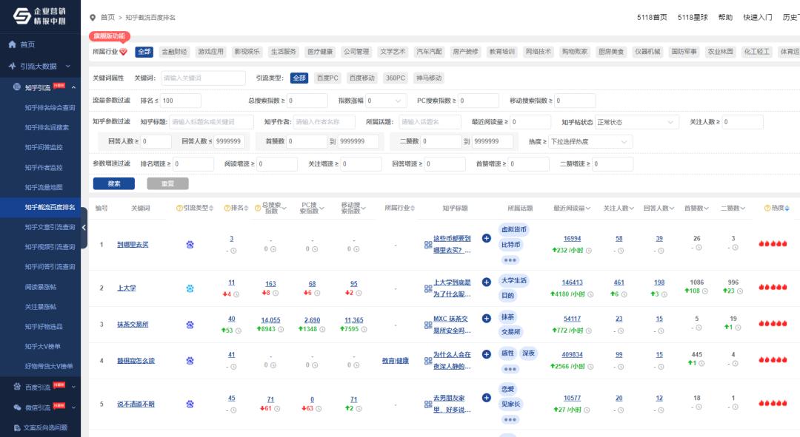Click help icon next to 热度 column header
This screenshot has width=800, height=437.
(767, 209)
